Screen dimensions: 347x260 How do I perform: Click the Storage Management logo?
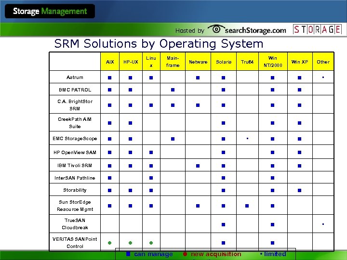[50, 11]
